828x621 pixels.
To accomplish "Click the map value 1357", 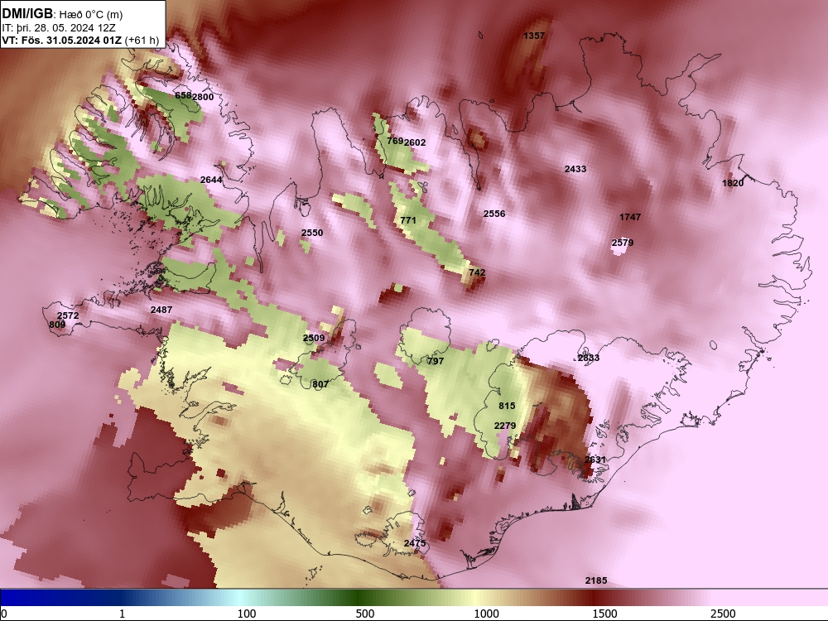I will (x=534, y=36).
